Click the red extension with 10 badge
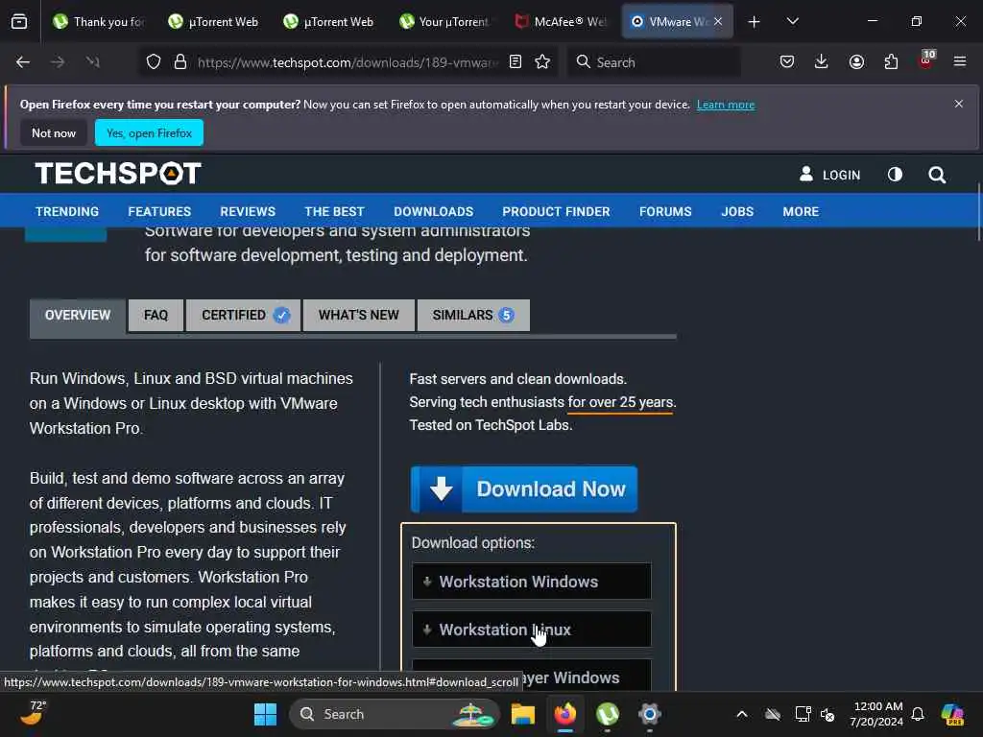Image resolution: width=983 pixels, height=737 pixels. (x=926, y=60)
